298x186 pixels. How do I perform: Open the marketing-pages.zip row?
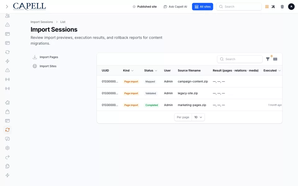(x=189, y=105)
